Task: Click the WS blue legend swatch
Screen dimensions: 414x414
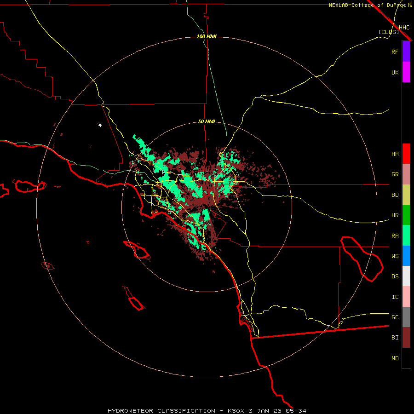Action: point(406,256)
